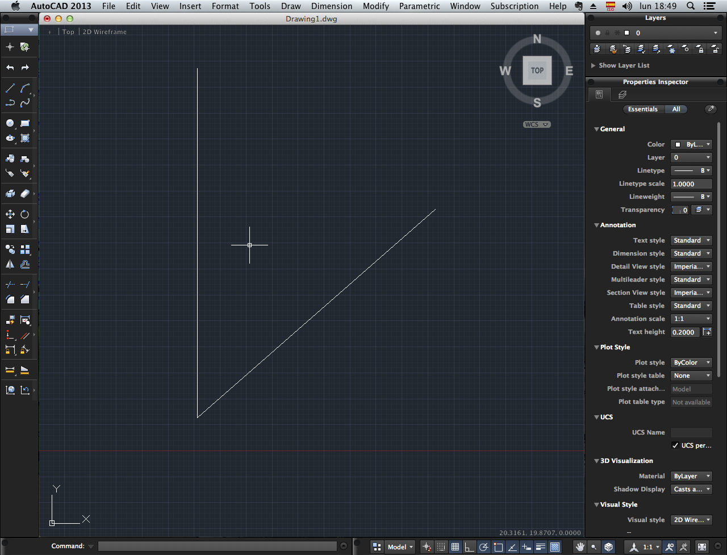Select the Array tool
This screenshot has height=555, width=727.
pos(25,249)
